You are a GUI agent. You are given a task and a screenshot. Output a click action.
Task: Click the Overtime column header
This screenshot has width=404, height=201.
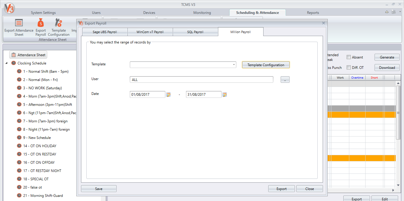[x=357, y=78]
